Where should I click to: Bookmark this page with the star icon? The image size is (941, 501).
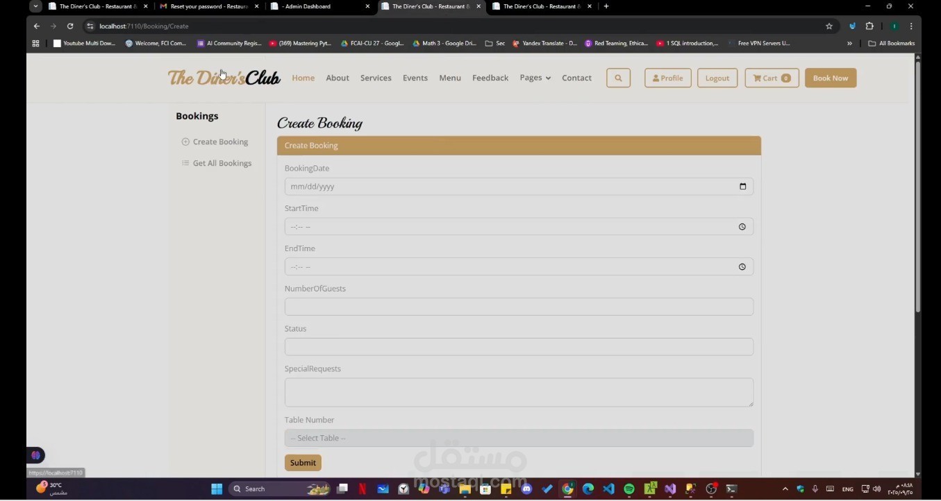click(x=829, y=26)
